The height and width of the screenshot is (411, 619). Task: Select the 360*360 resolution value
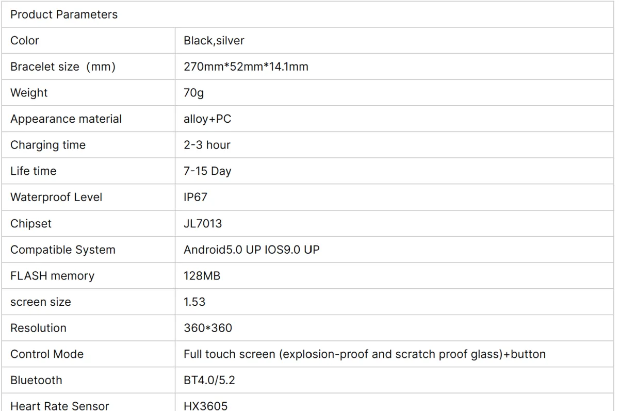pyautogui.click(x=208, y=328)
